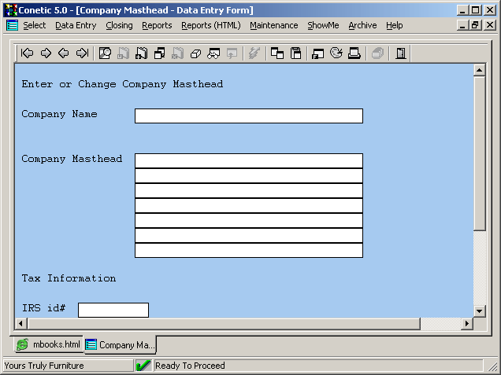Image resolution: width=501 pixels, height=375 pixels.
Task: Click the right arrow next-record icon
Action: coord(46,53)
